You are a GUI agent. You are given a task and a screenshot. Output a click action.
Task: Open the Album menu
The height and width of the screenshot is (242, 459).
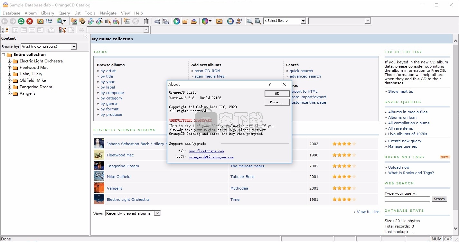coord(31,13)
